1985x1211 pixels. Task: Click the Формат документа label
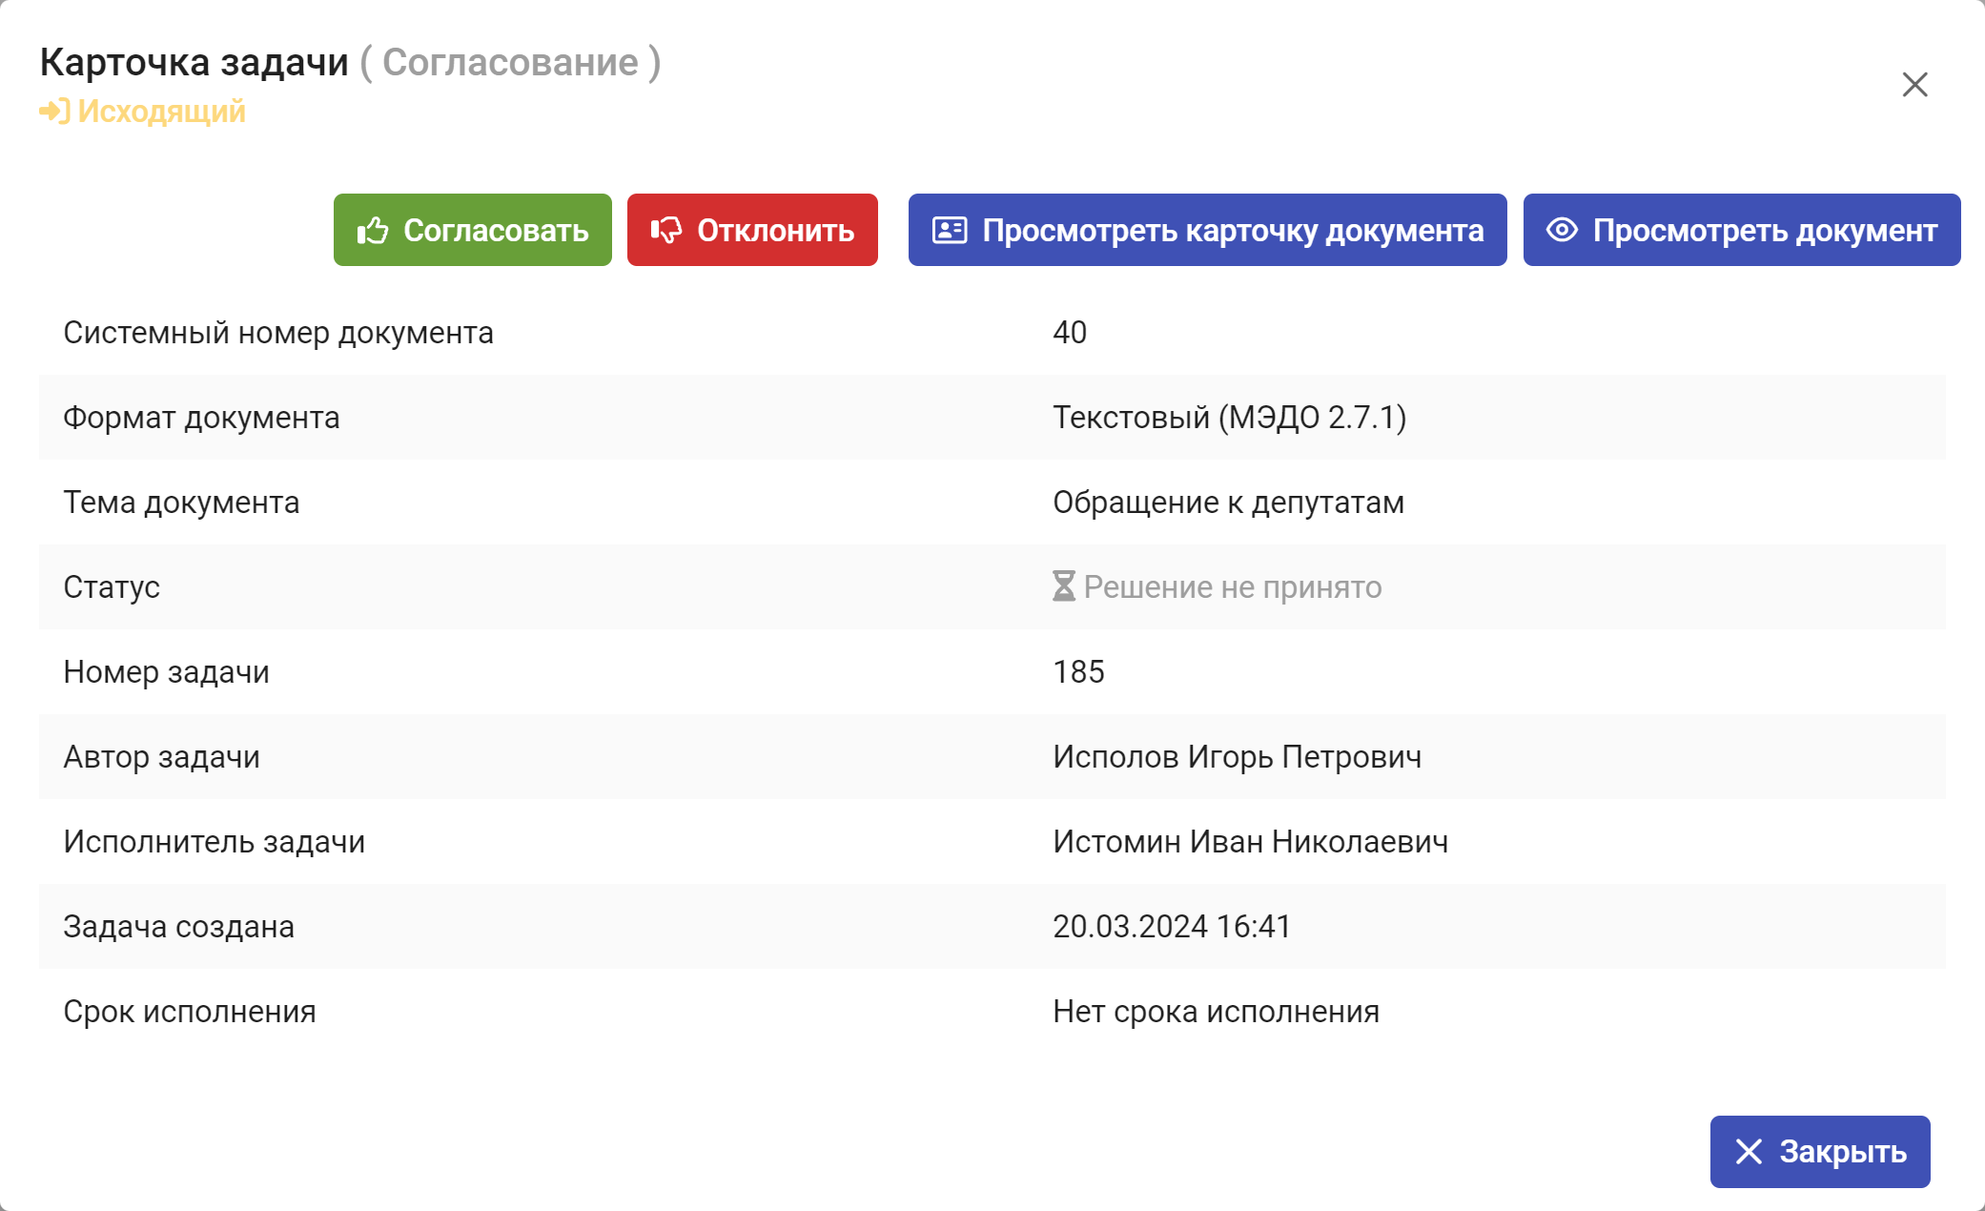tap(201, 418)
